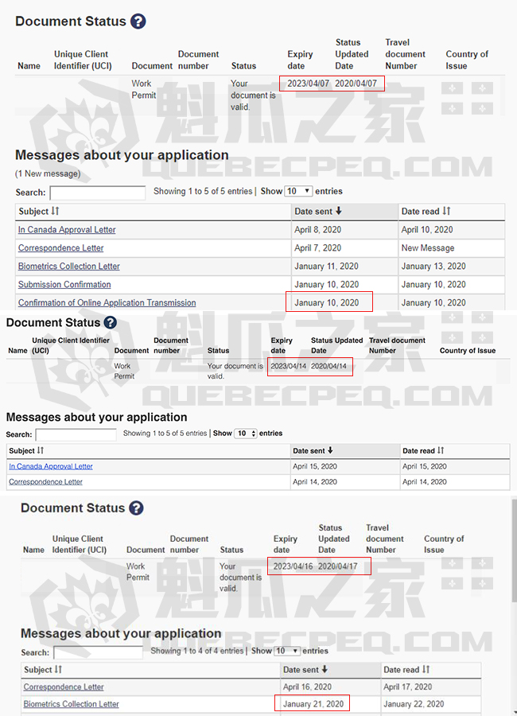Select expiry date 2023/04/14
The image size is (517, 716).
pyautogui.click(x=289, y=366)
